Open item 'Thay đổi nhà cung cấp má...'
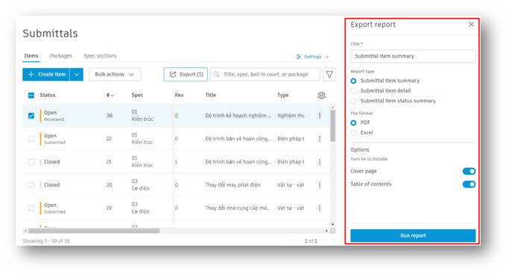This screenshot has height=277, width=512. point(238,208)
